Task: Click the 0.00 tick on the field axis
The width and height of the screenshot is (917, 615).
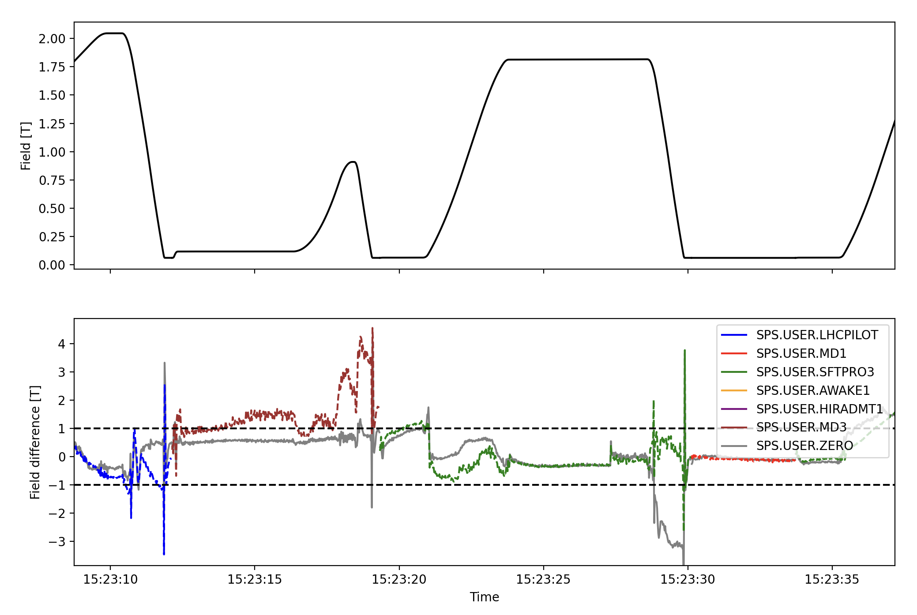Action: [52, 265]
